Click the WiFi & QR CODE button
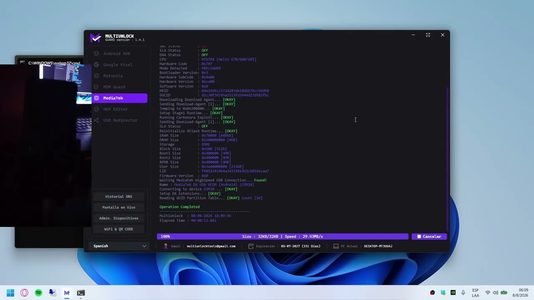The width and height of the screenshot is (534, 300). click(118, 229)
